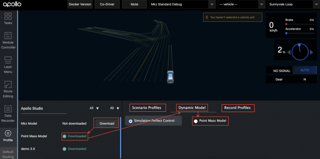The image size is (320, 159).
Task: Click the Profile hexagon icon
Action: tap(8, 133)
